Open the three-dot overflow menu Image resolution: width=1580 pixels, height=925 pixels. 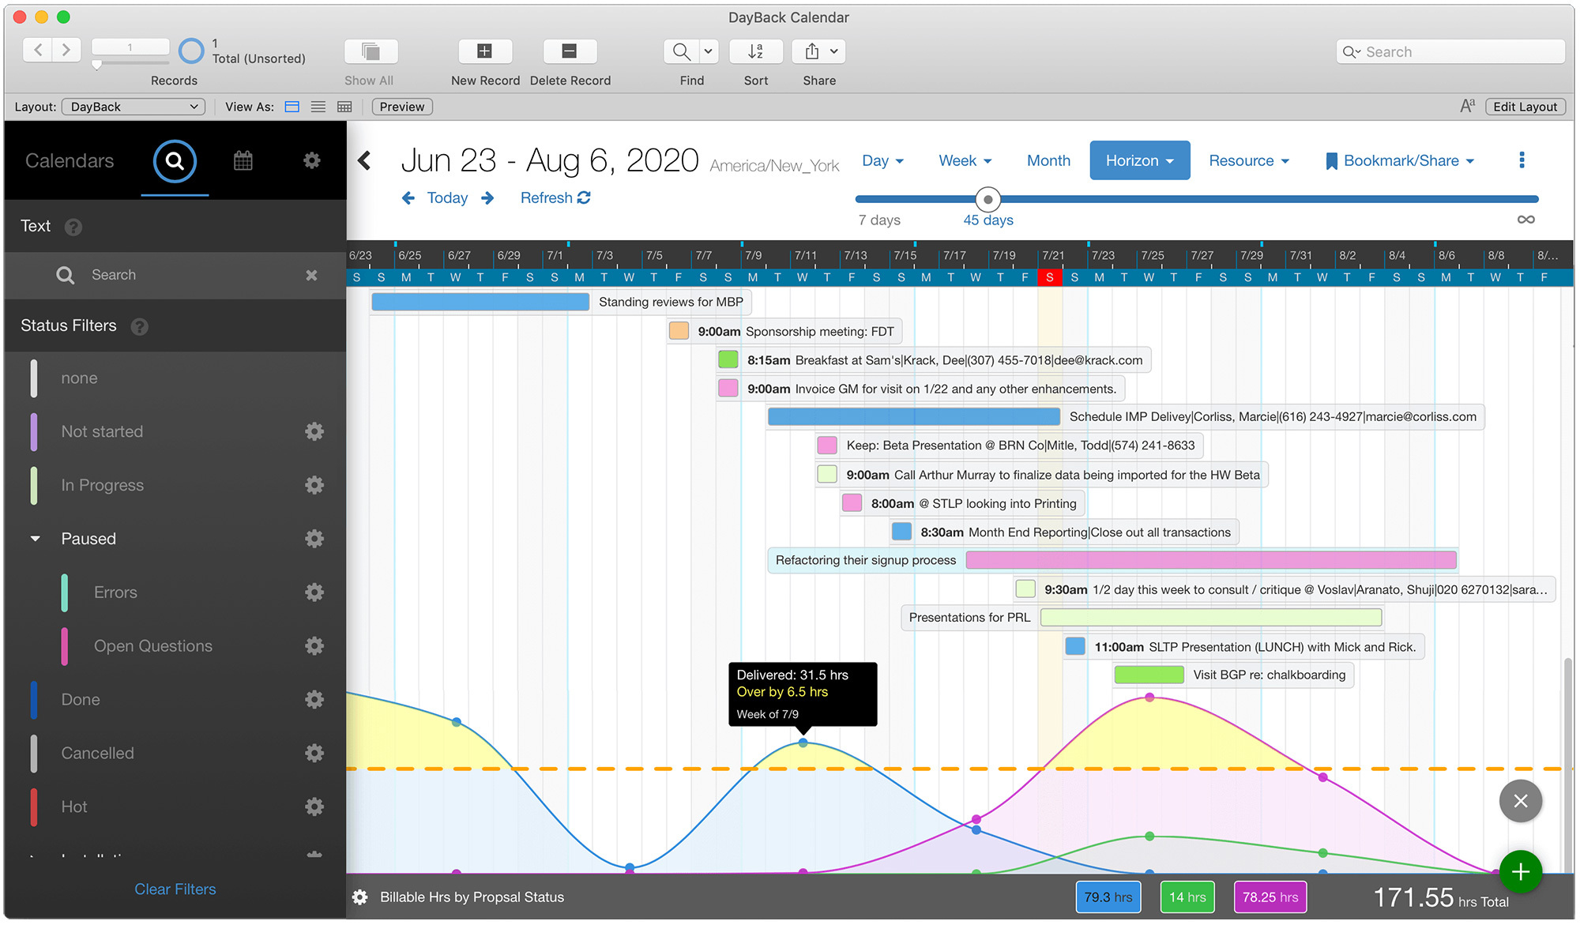coord(1521,160)
